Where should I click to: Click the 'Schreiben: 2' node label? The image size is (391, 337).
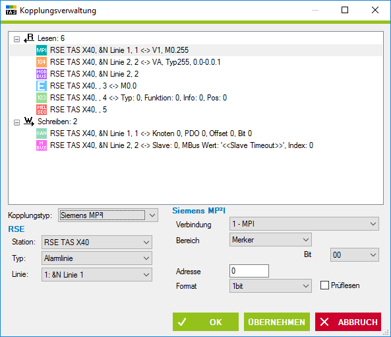pos(57,122)
